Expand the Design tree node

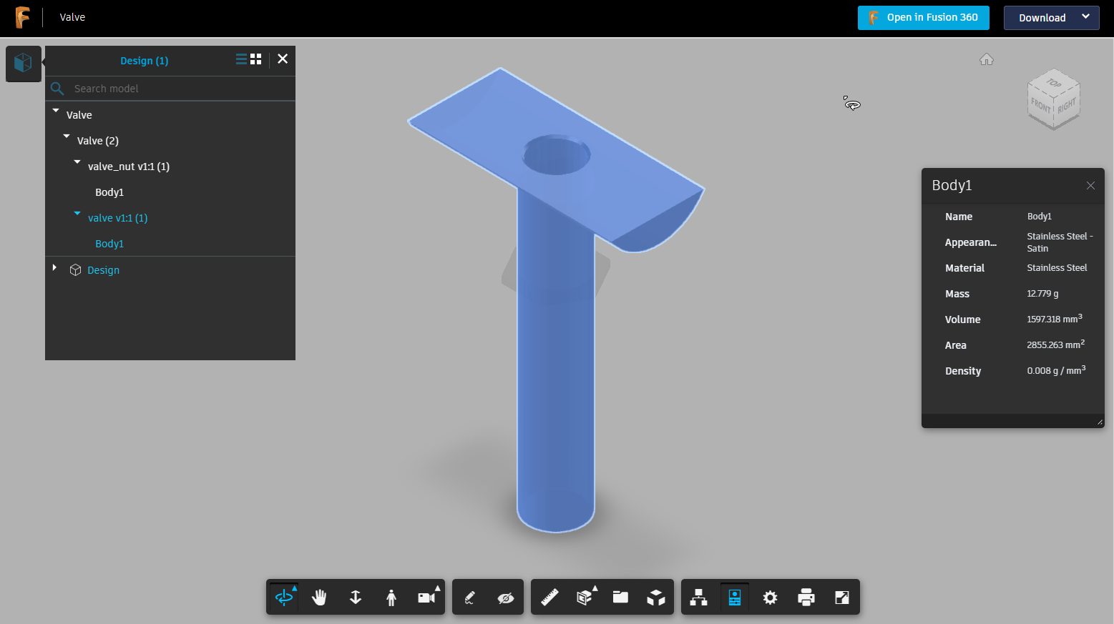[x=54, y=267]
